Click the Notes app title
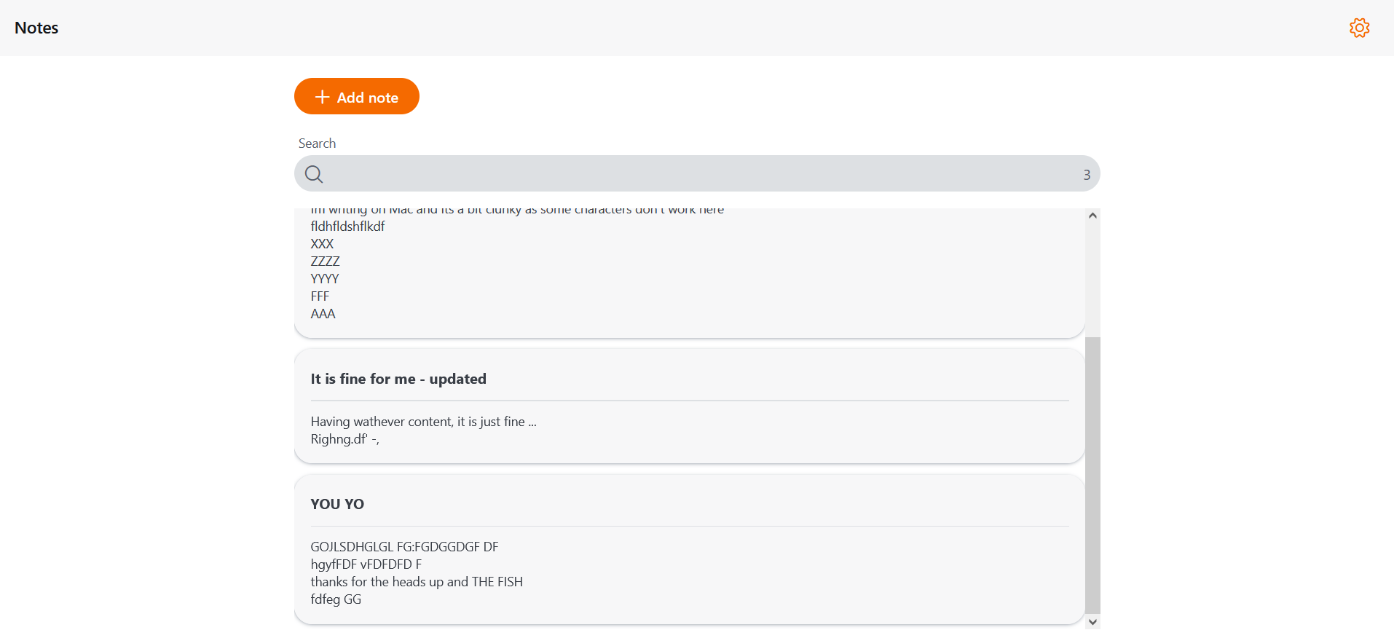The height and width of the screenshot is (638, 1394). 36,28
